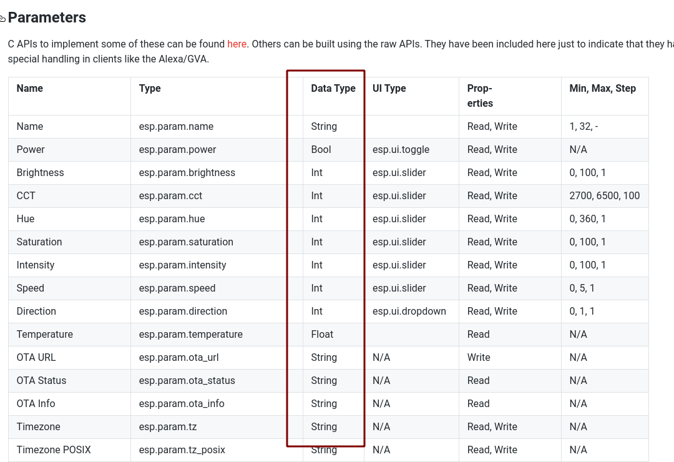Screen dimensions: 674x462
Task: Select the 2700, 6500, 100 range cell
Action: pyautogui.click(x=605, y=196)
